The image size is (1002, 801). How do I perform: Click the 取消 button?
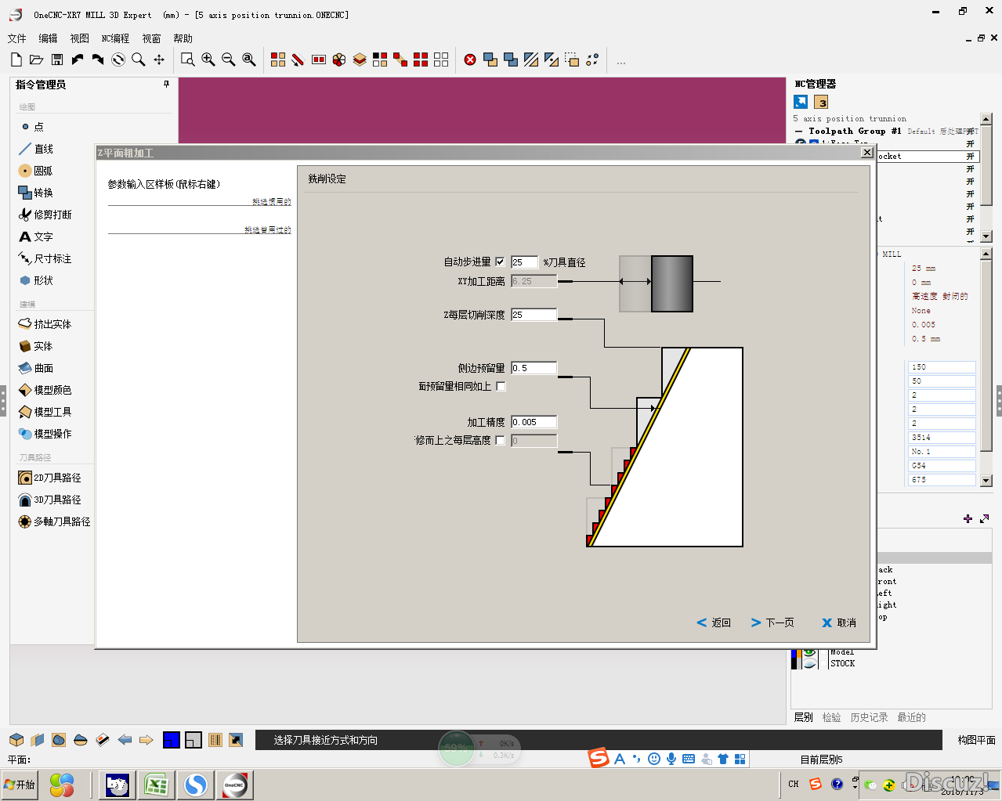tap(839, 622)
